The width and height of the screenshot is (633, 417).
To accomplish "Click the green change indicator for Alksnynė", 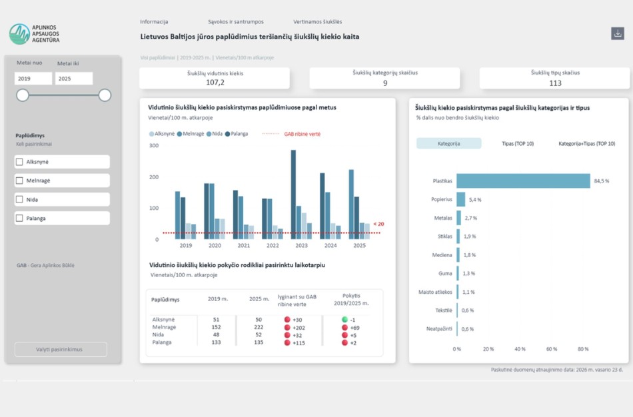I will point(344,320).
